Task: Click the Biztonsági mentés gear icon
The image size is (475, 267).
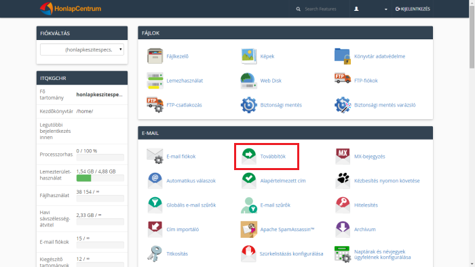Action: click(x=249, y=105)
